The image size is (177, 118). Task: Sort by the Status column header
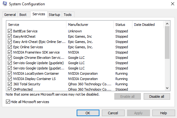coord(123,25)
